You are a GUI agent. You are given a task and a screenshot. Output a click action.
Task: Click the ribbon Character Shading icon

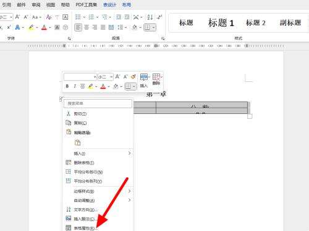[57, 27]
